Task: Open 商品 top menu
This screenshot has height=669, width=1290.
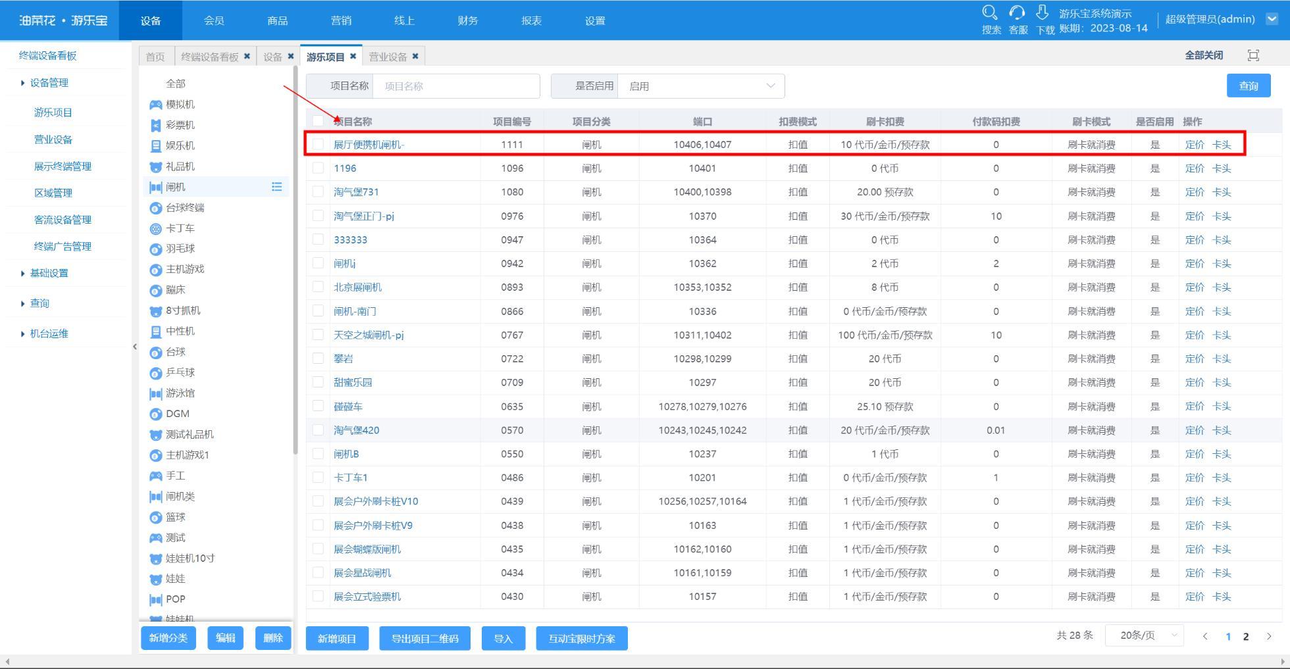Action: pos(278,20)
